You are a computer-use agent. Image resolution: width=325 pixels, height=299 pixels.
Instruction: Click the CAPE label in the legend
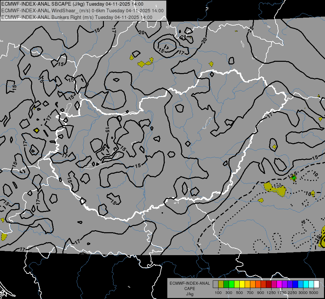[x=190, y=289]
